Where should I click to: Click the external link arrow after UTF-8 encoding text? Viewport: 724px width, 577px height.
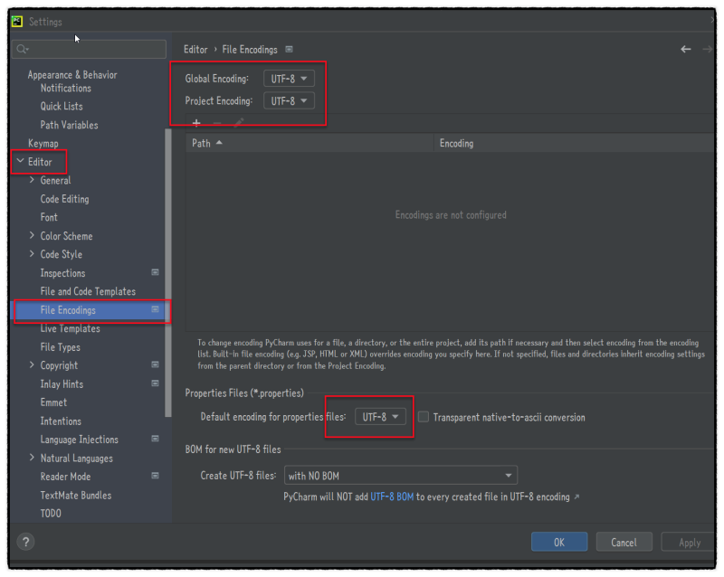[x=576, y=497]
